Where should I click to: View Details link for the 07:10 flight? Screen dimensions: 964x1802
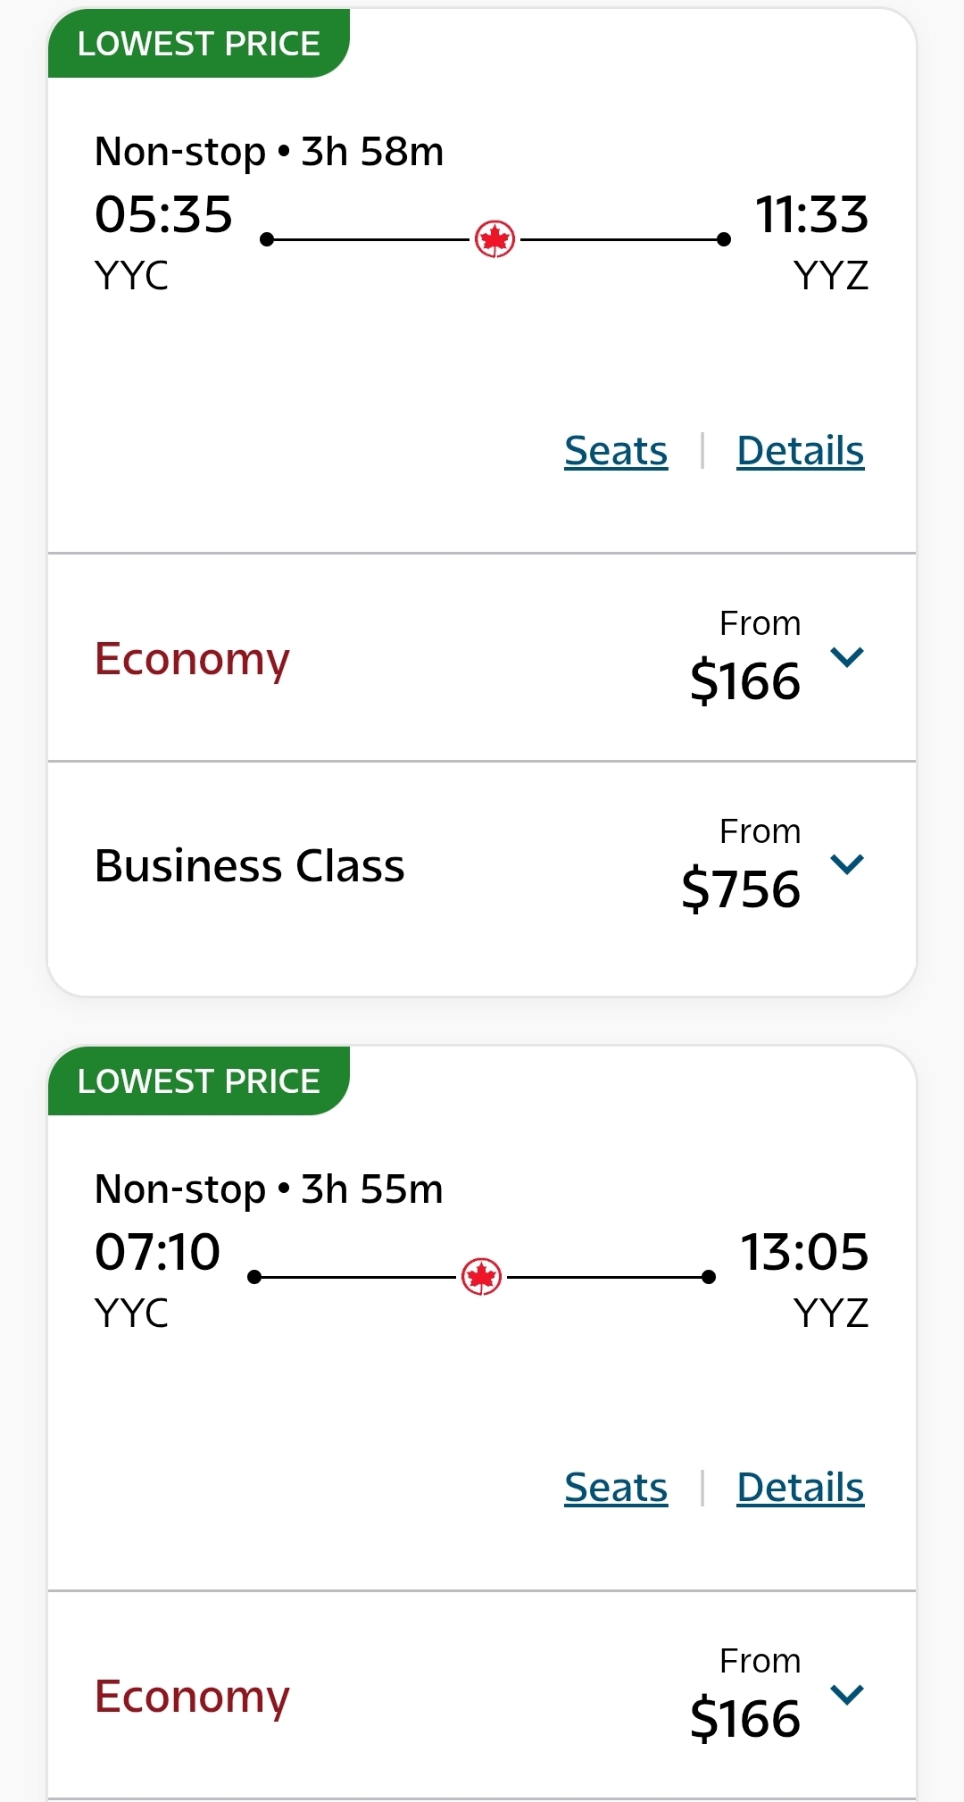(800, 1488)
